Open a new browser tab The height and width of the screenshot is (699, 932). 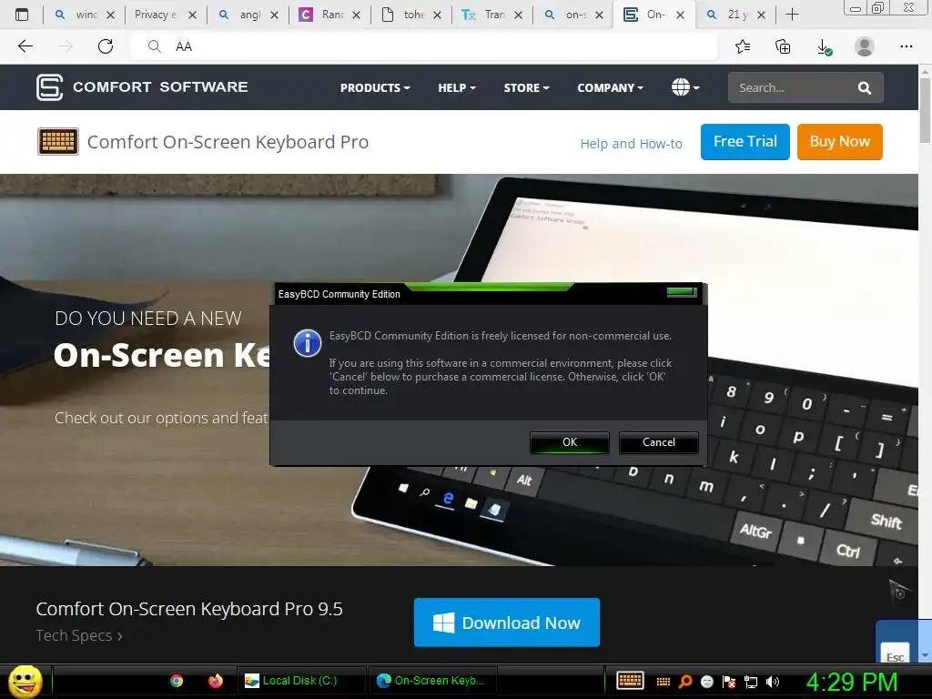(x=792, y=15)
